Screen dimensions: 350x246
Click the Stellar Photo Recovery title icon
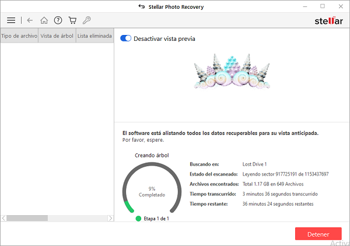[142, 6]
